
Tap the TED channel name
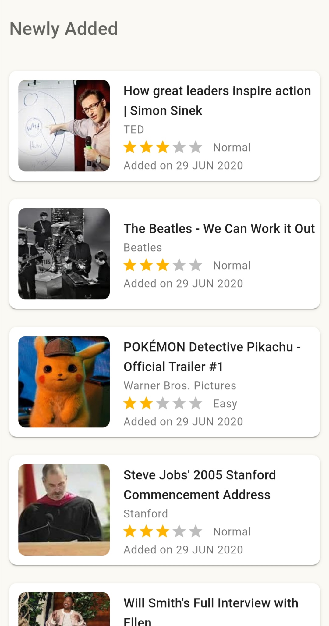134,130
